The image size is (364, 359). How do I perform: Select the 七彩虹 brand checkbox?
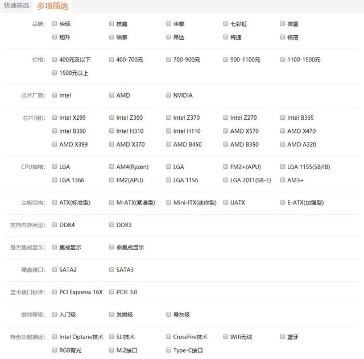pyautogui.click(x=225, y=24)
